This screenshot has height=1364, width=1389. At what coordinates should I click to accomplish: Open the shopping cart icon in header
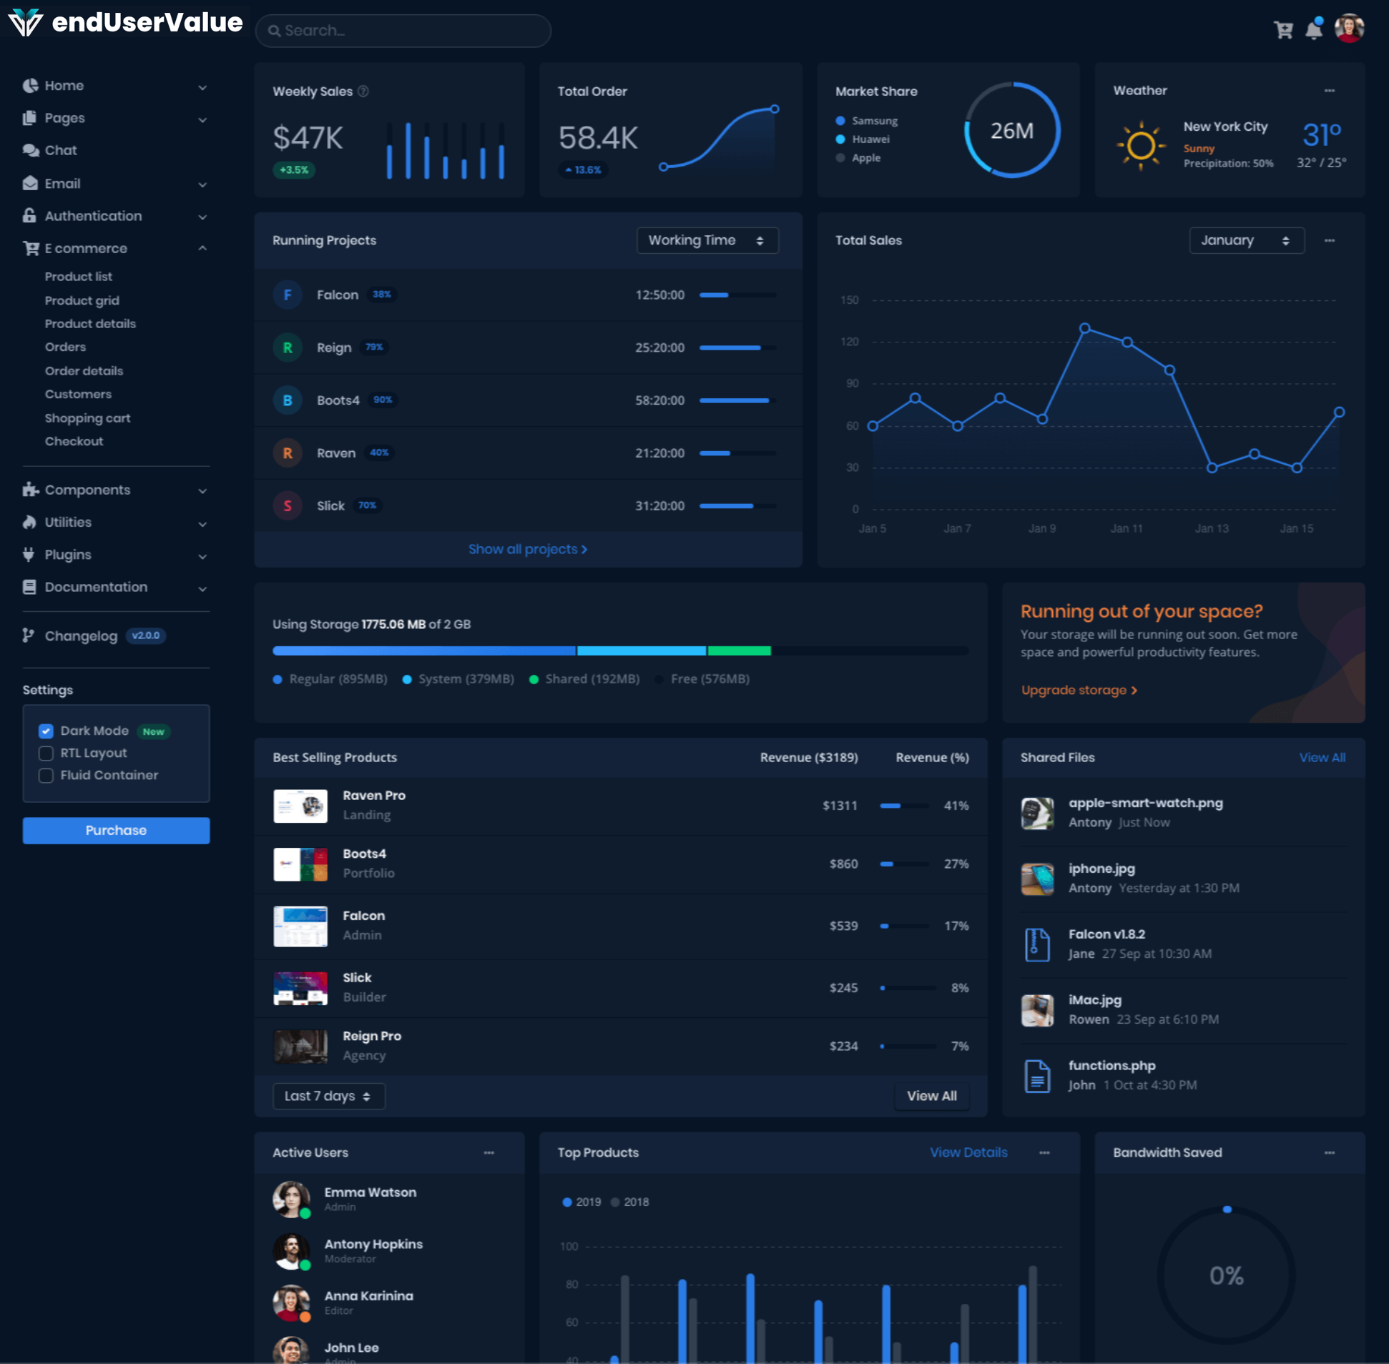click(1283, 30)
